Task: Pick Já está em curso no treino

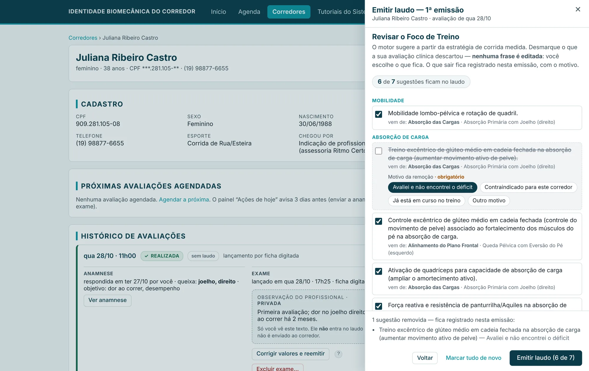Action: (426, 201)
